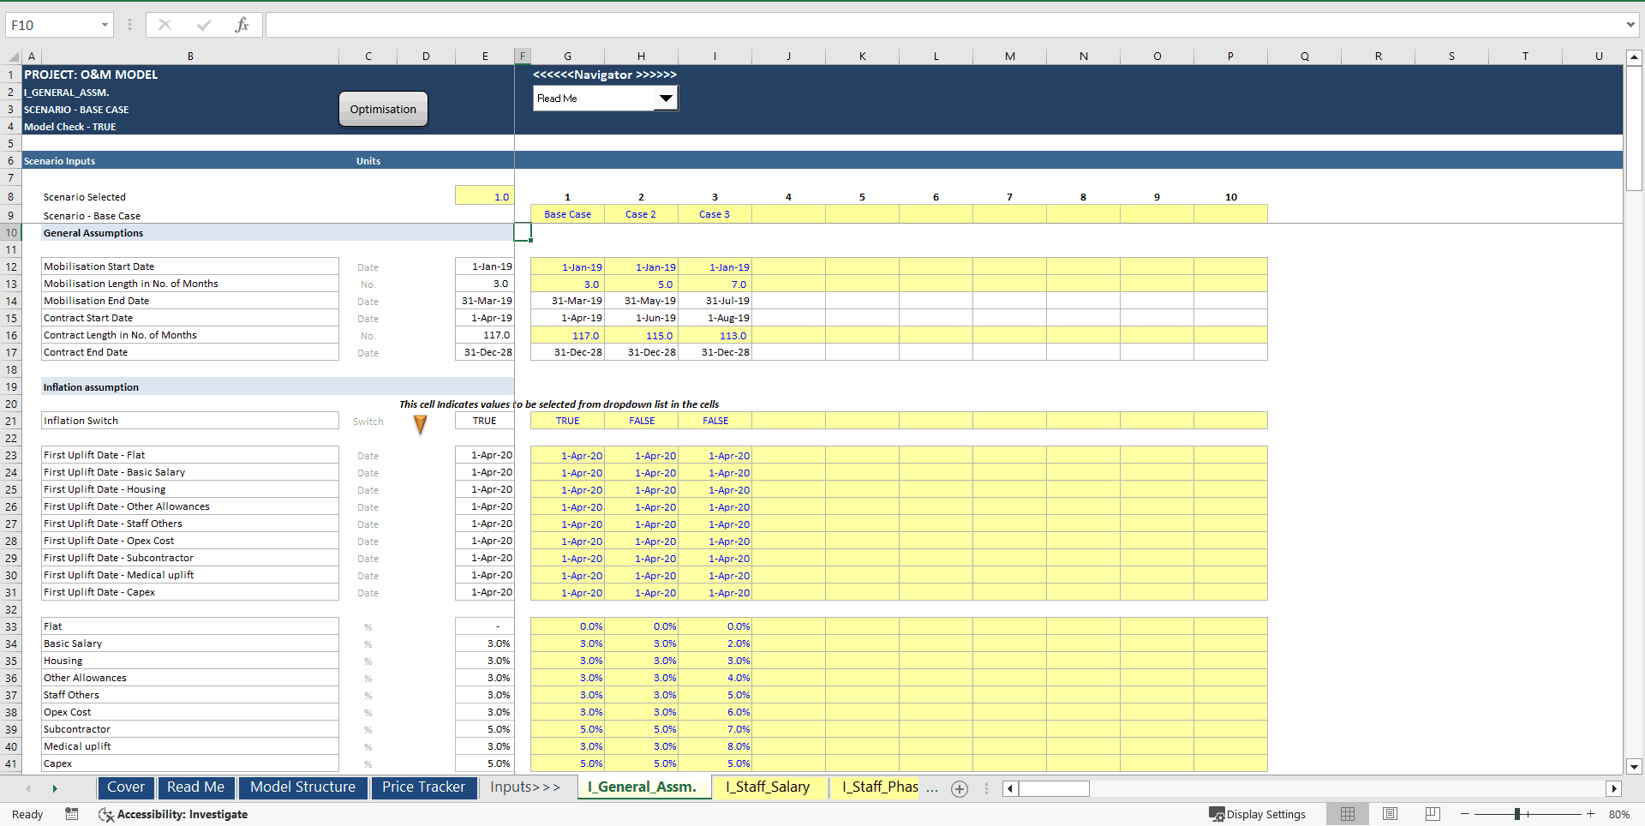This screenshot has height=826, width=1645.
Task: Click the Enter checkmark icon beside formula bar
Action: pos(204,25)
